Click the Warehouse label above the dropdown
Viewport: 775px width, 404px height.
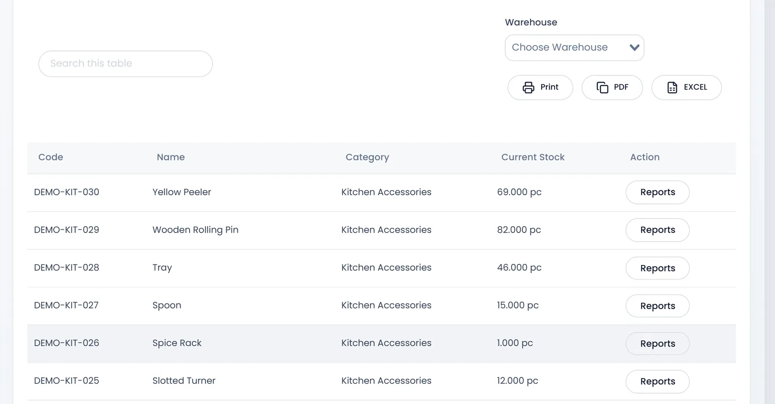[531, 22]
